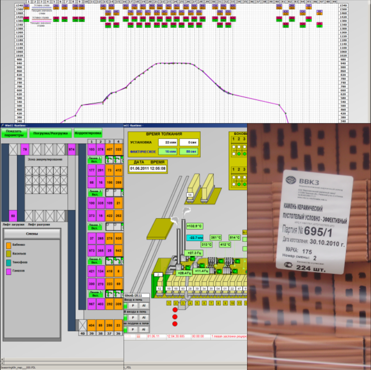Click the first БОКОВЫЕ group top-row indicator under 1

coord(234,147)
